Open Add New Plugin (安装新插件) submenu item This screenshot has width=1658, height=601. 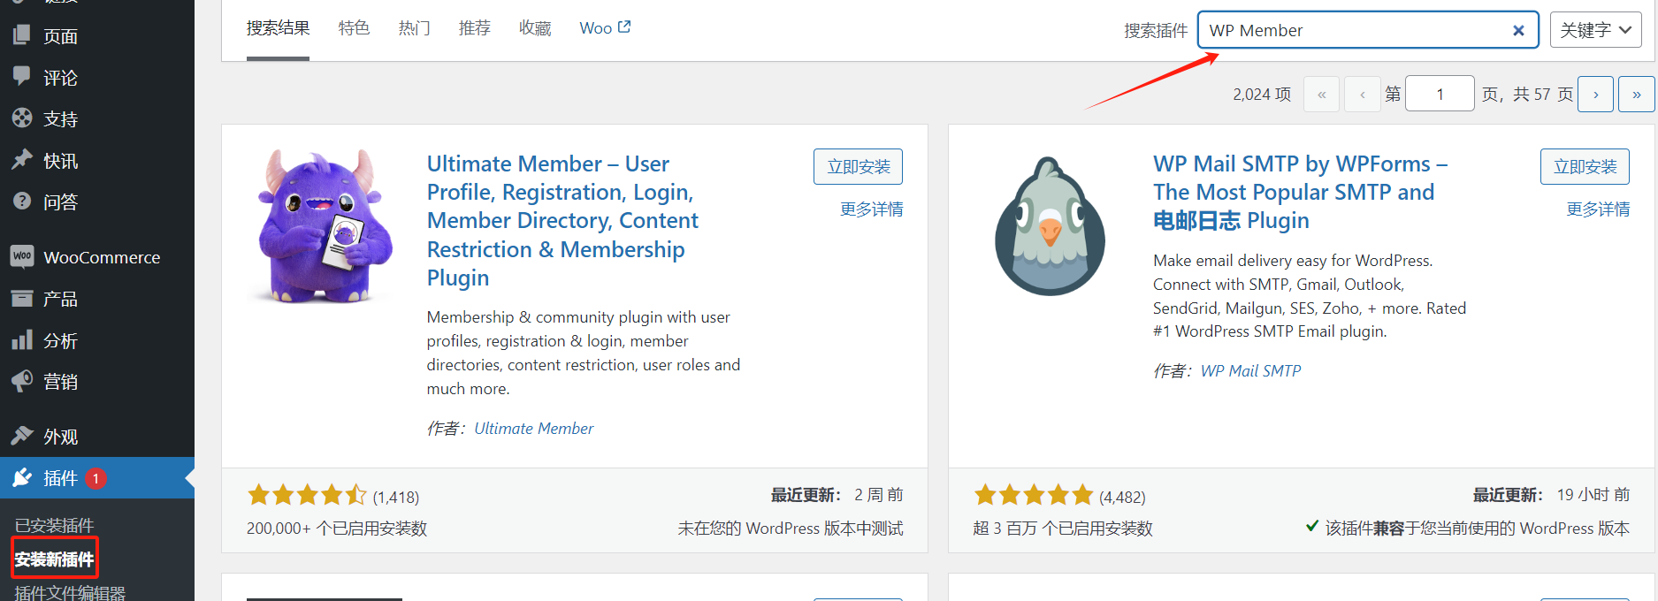point(54,559)
